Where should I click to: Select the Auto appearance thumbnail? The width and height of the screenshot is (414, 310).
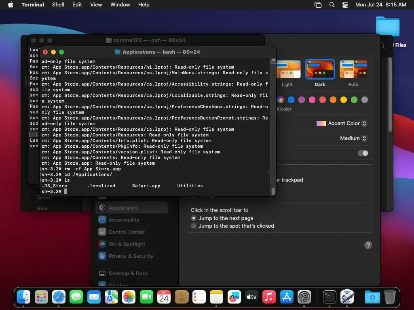tap(353, 69)
